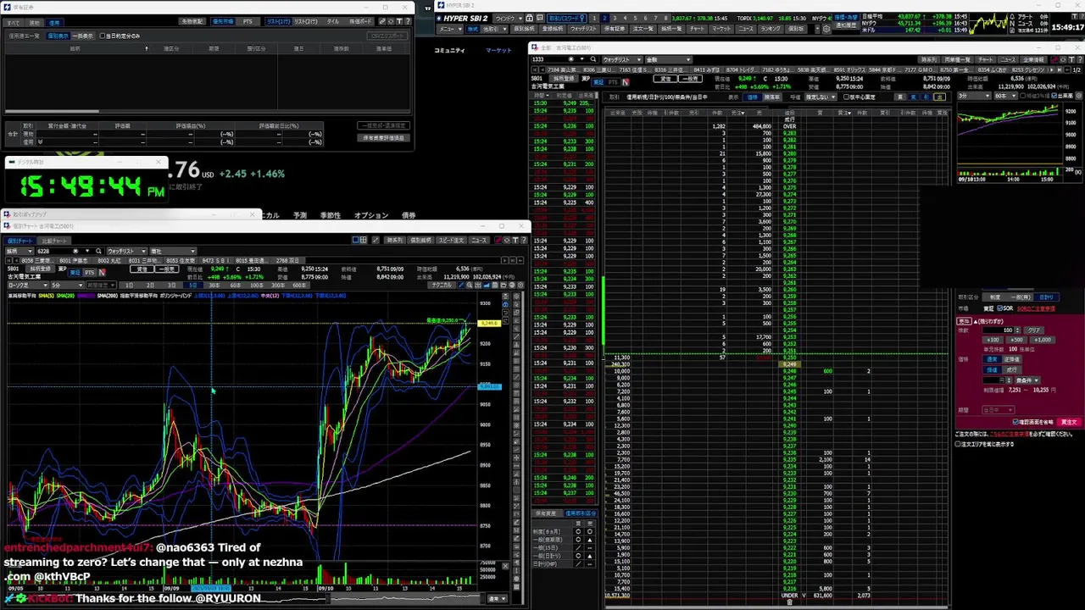Screen dimensions: 1085x610
Task: Toggle 確認画面を省略 checkbox
Action: click(x=1015, y=422)
